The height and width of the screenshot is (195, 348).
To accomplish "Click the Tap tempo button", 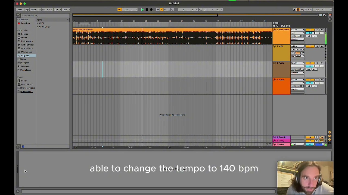I will (x=27, y=9).
